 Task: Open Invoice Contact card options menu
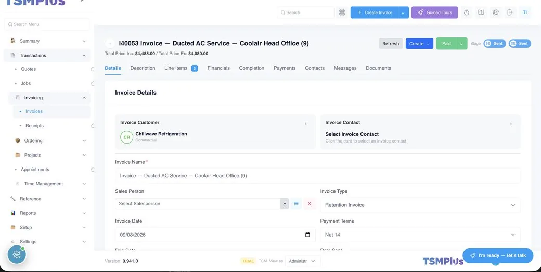coord(511,123)
